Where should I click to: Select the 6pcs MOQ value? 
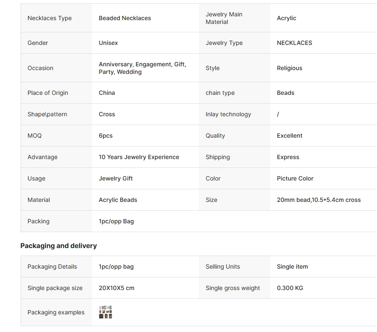click(x=105, y=136)
